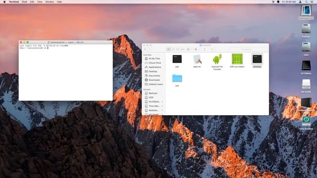Go forward in Finder window
Viewport: 317px width, 178px height.
pyautogui.click(x=150, y=49)
